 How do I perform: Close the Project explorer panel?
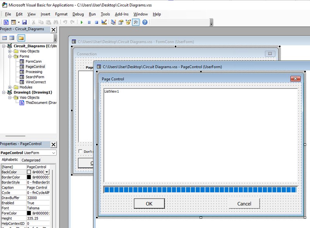pos(53,30)
